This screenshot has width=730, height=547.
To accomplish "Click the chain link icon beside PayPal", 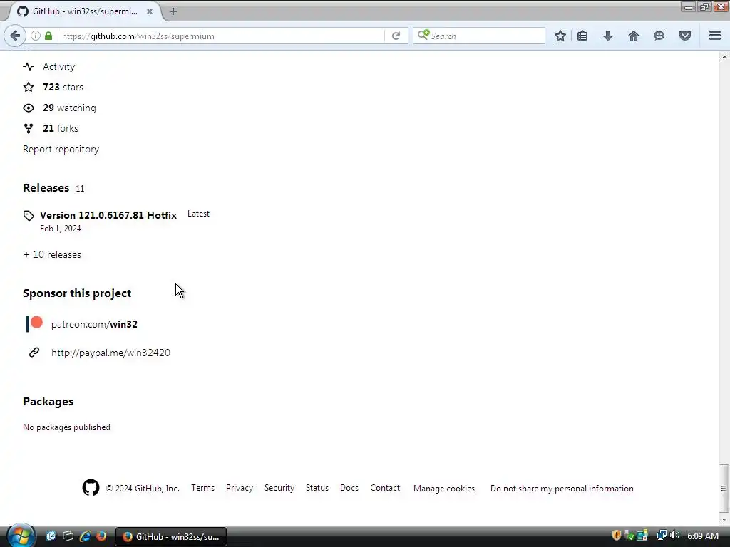I will [x=34, y=353].
